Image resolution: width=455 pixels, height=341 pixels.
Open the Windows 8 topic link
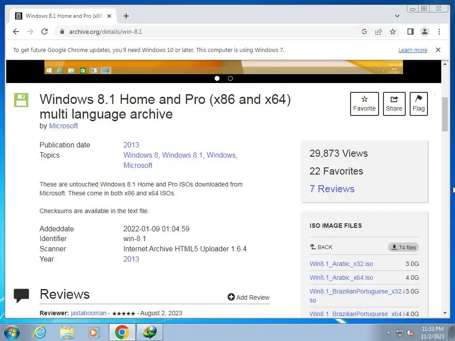tap(141, 155)
